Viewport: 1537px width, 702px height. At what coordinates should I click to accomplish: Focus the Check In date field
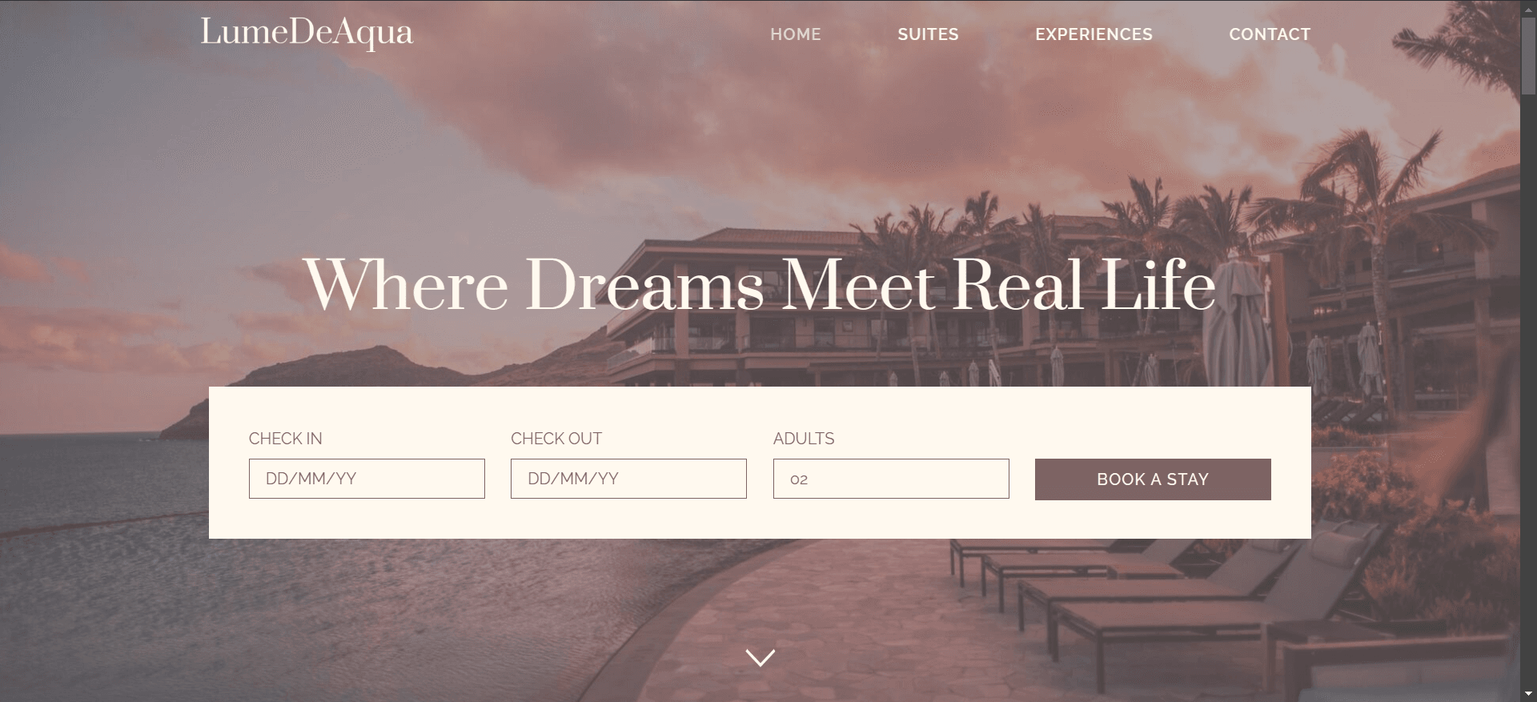(367, 479)
